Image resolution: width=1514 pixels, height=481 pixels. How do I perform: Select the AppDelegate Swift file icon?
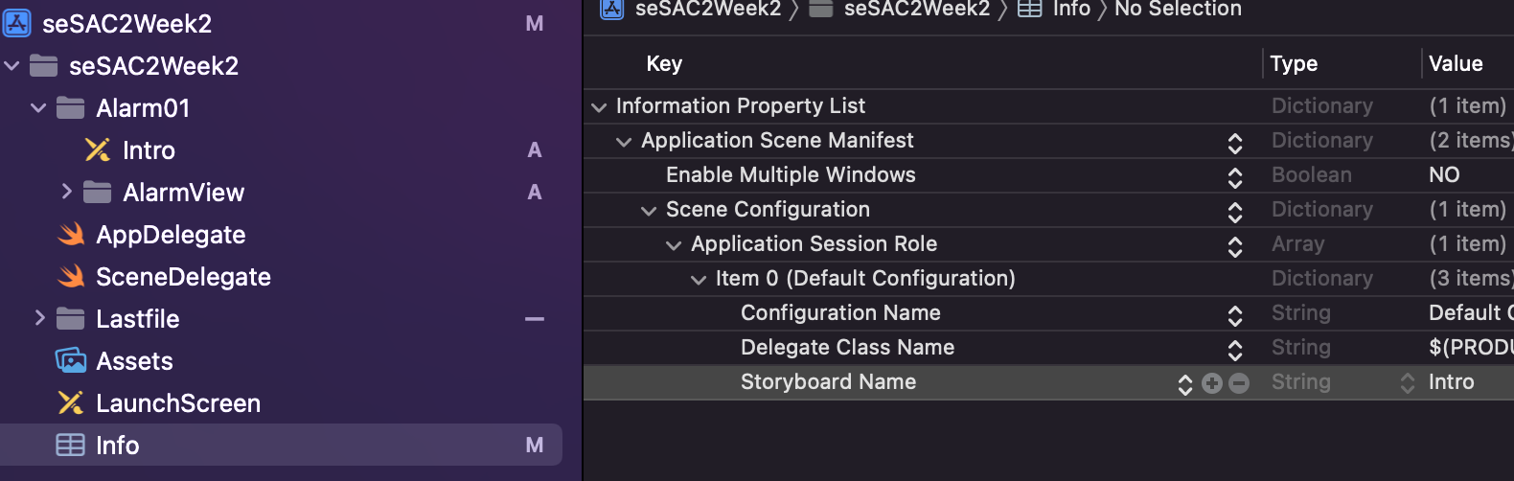click(71, 235)
